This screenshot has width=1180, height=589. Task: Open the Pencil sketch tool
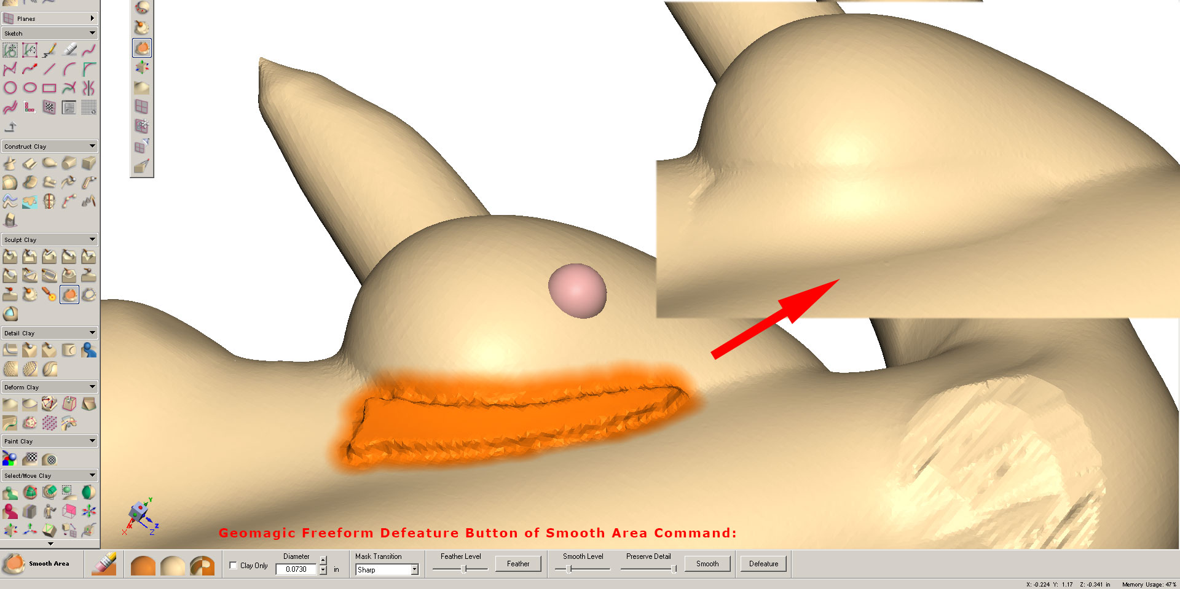tap(48, 51)
